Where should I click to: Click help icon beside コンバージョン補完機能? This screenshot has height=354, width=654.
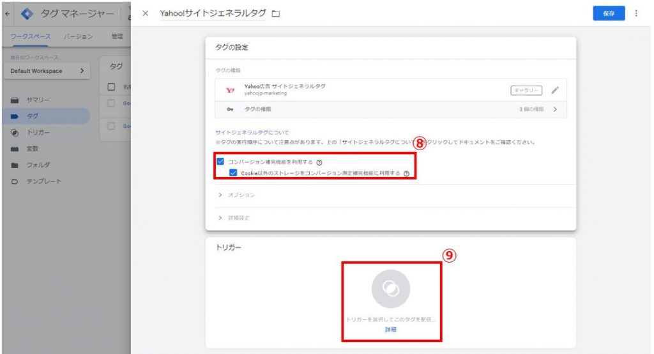[319, 162]
